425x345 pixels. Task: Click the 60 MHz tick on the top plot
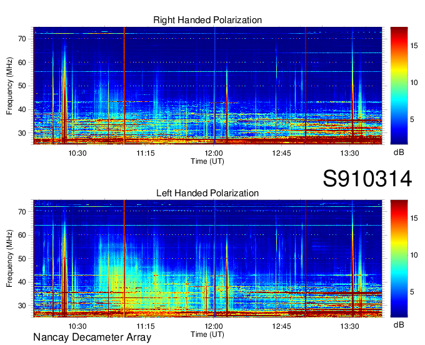click(22, 62)
